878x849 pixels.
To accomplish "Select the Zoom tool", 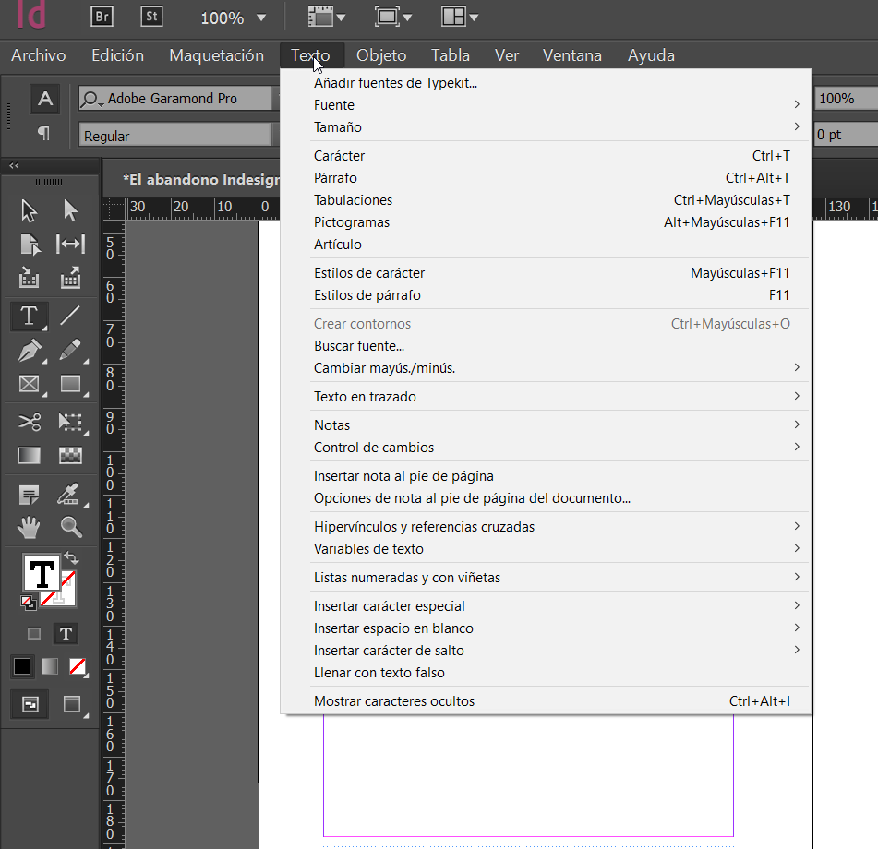I will pyautogui.click(x=70, y=526).
